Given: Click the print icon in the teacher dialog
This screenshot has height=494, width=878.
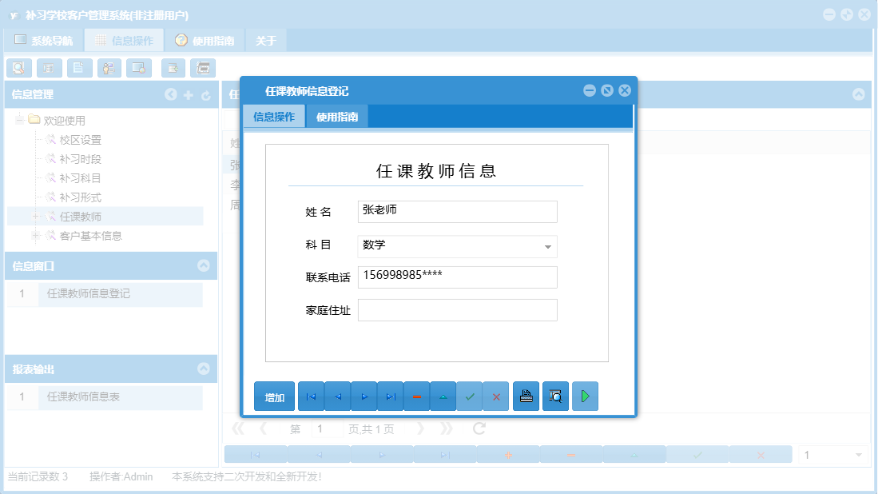Looking at the screenshot, I should pyautogui.click(x=526, y=396).
